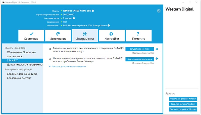Open 'Сводные данные о диске' in sidebar

(x=22, y=74)
